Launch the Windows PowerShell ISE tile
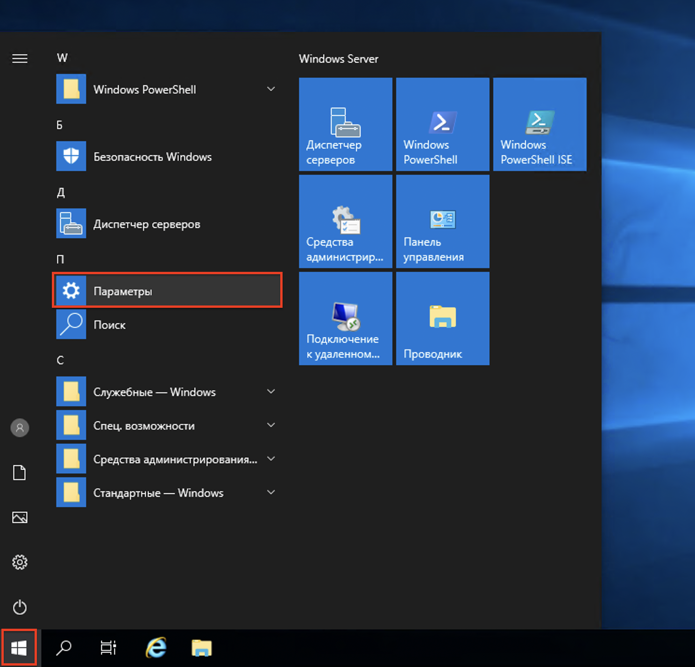This screenshot has width=695, height=667. 540,124
